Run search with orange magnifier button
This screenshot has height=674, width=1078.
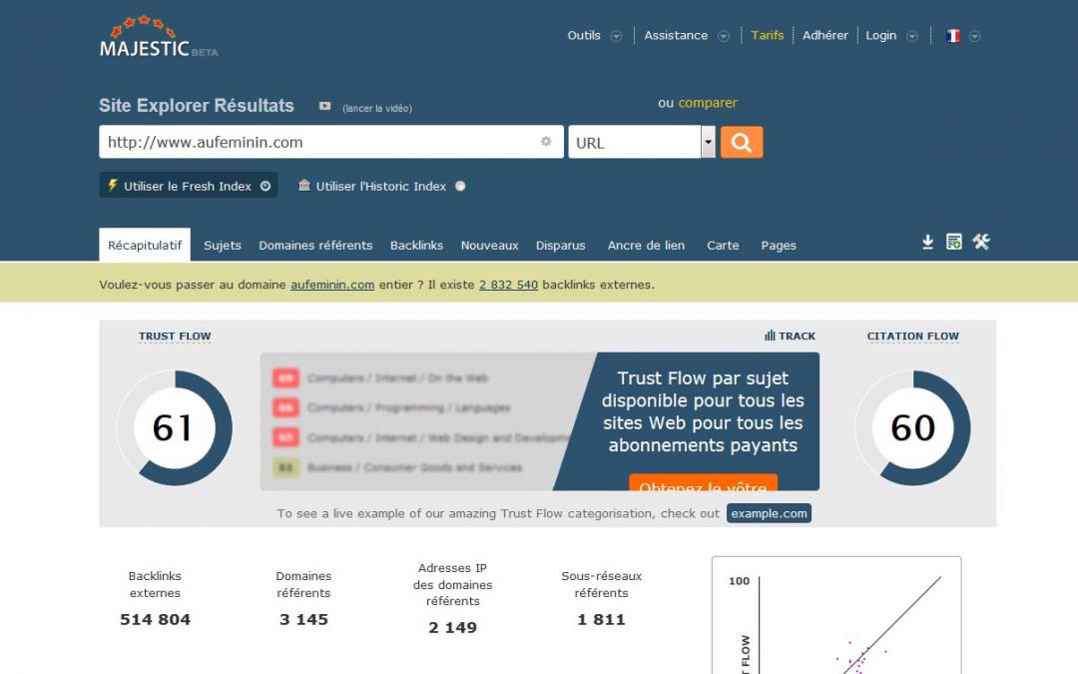pyautogui.click(x=741, y=143)
